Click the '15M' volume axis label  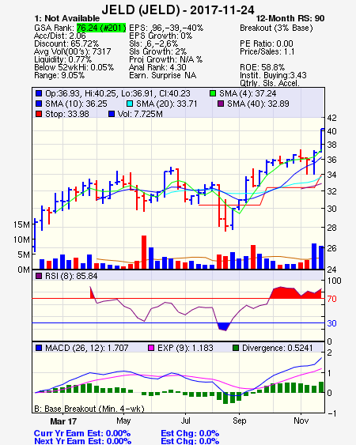click(x=21, y=224)
